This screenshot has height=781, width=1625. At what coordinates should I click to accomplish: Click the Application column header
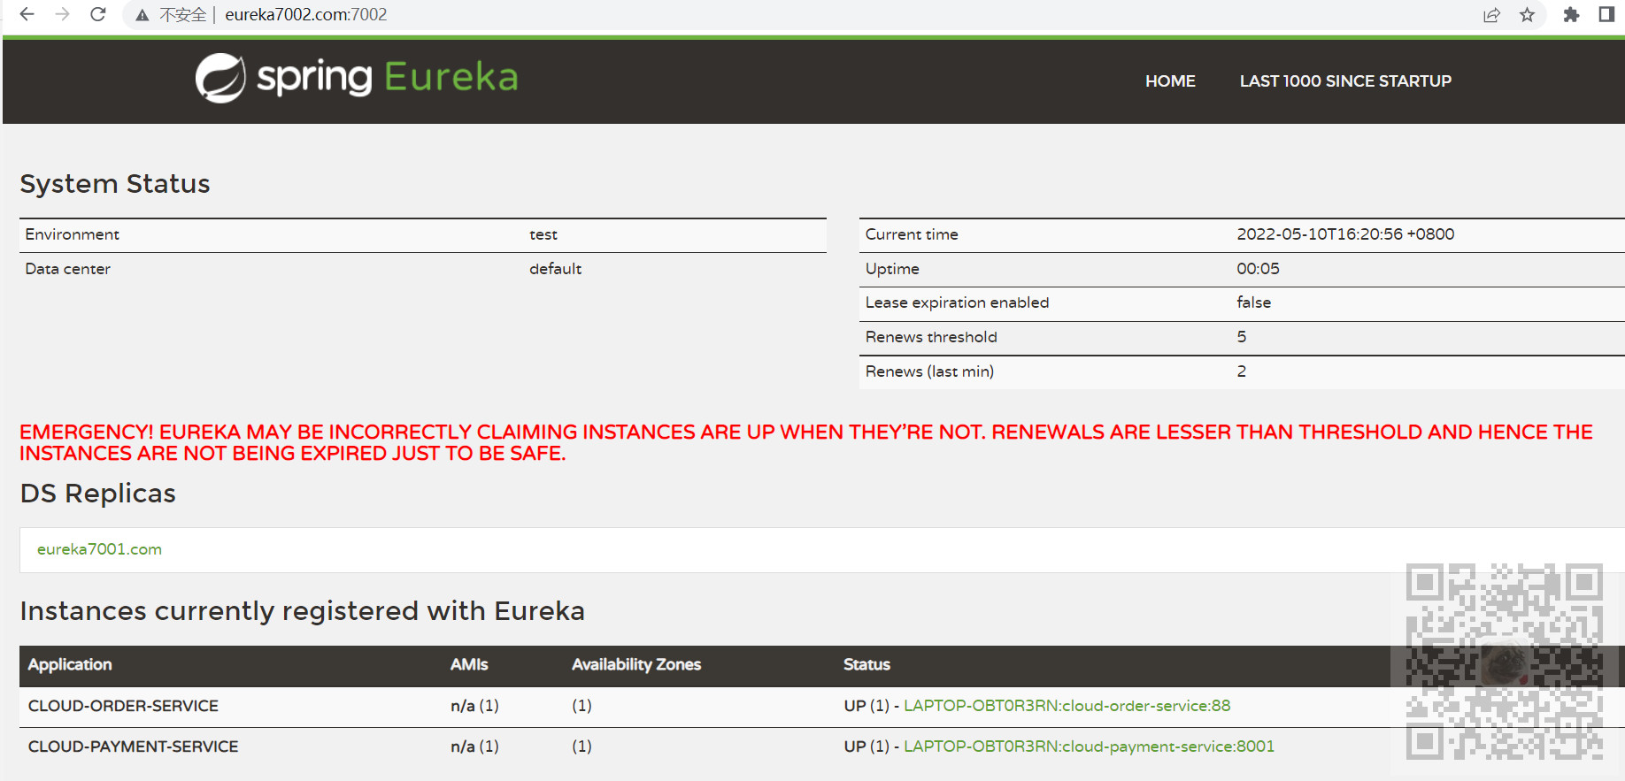(70, 664)
